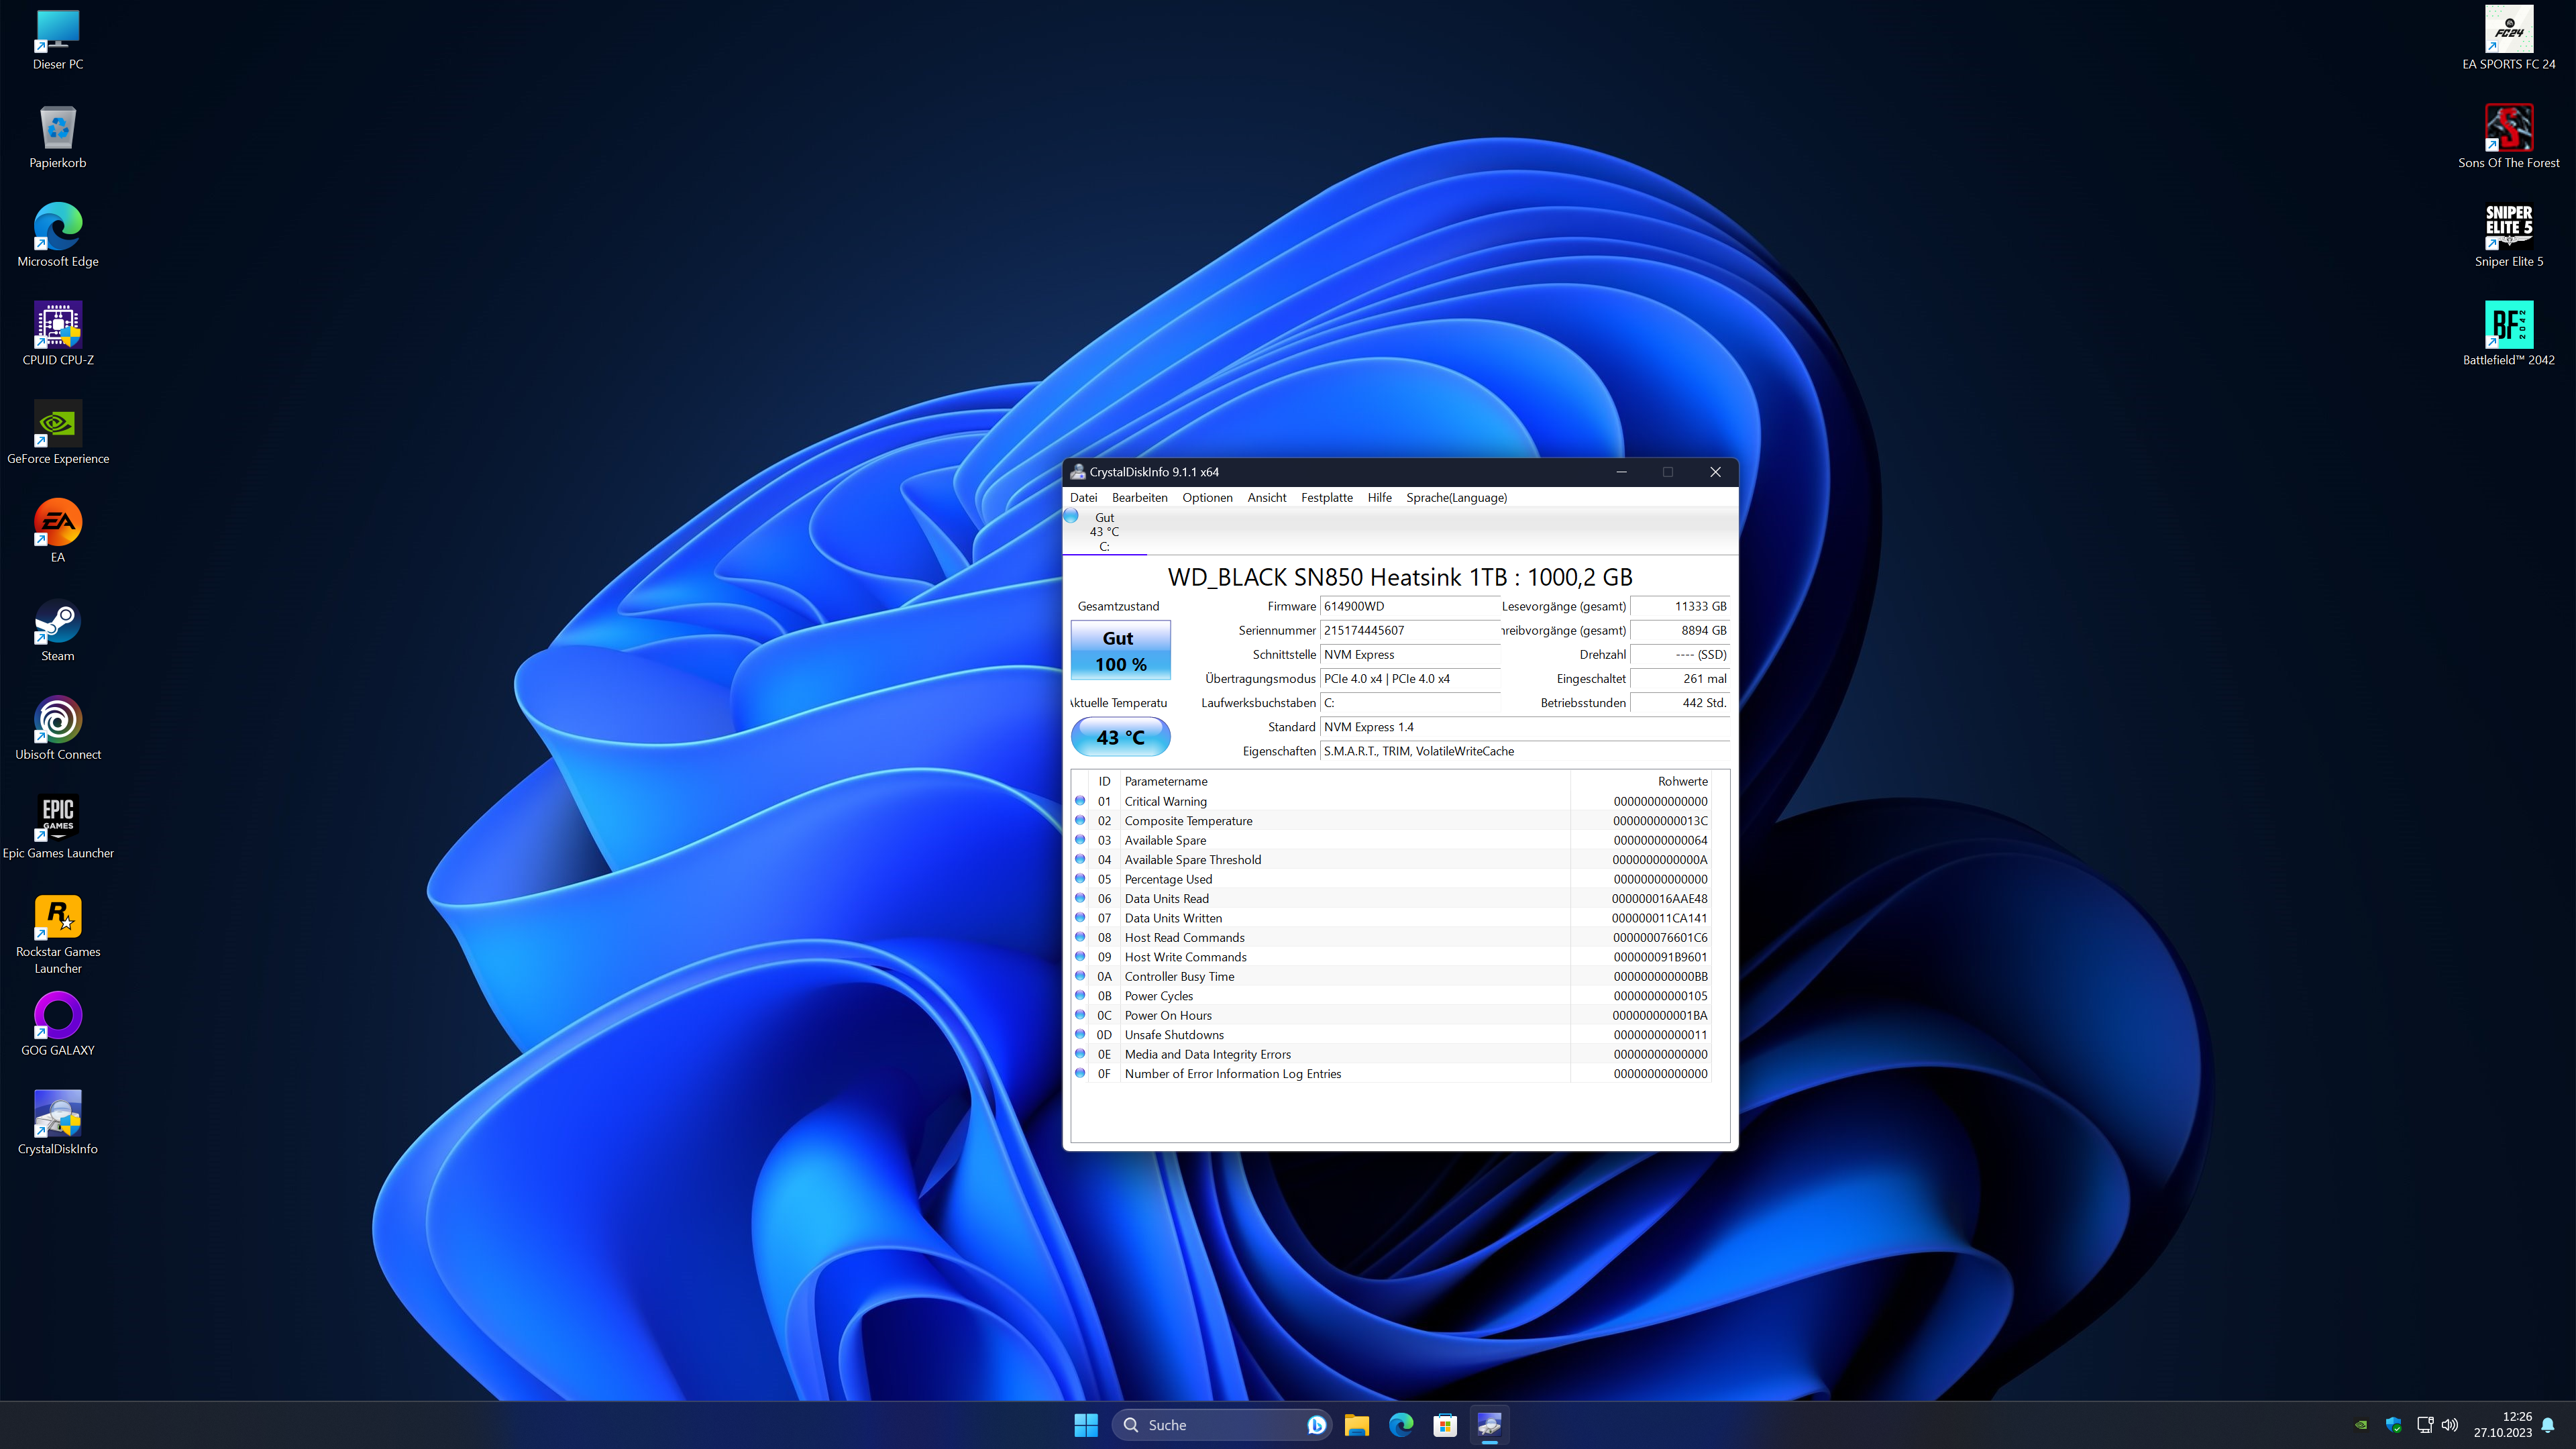Click CrystalDiskInfo icon in the taskbar
The image size is (2576, 1449).
click(x=1489, y=1425)
